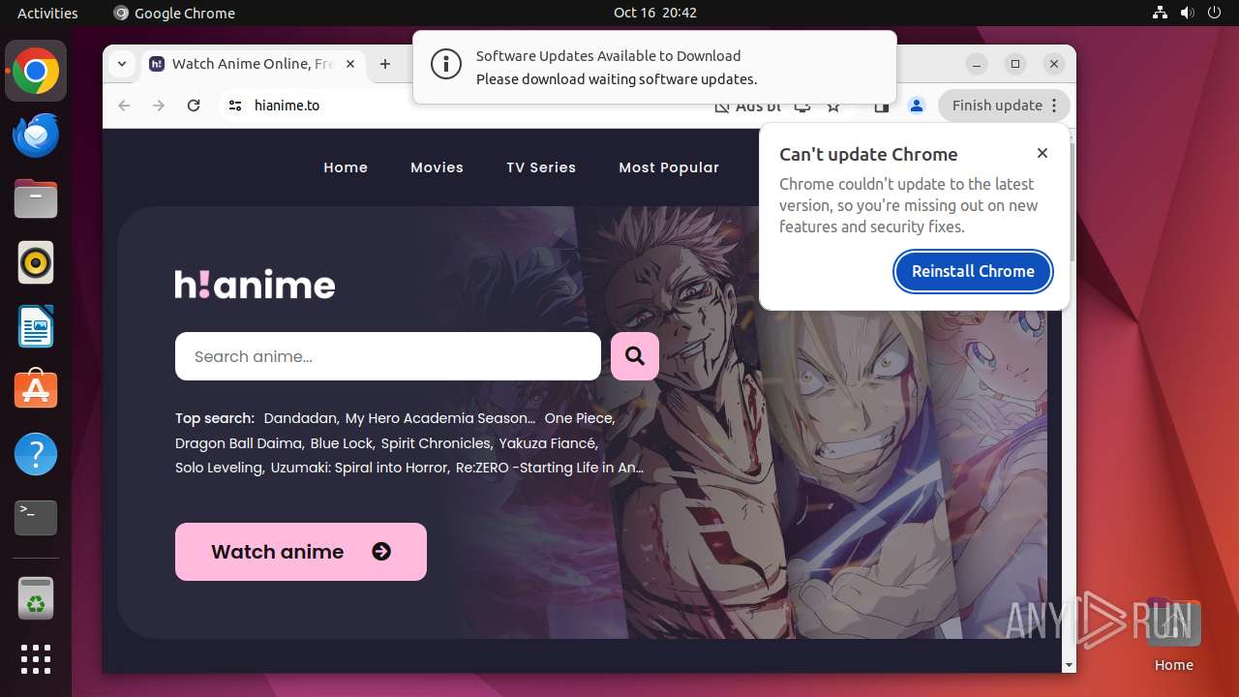Open the Trash in the dock
This screenshot has height=697, width=1239.
click(x=36, y=598)
